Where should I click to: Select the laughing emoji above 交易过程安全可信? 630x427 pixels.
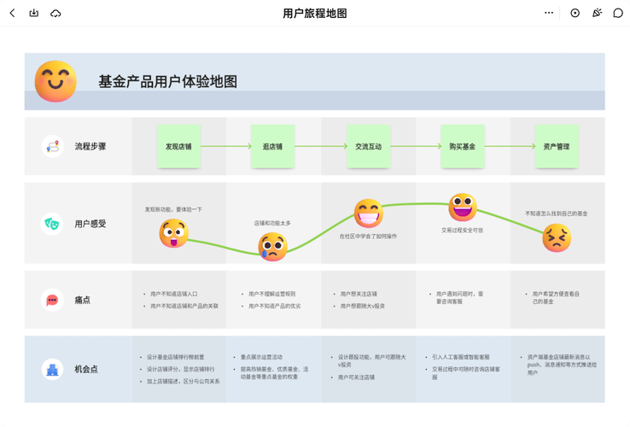coord(463,208)
